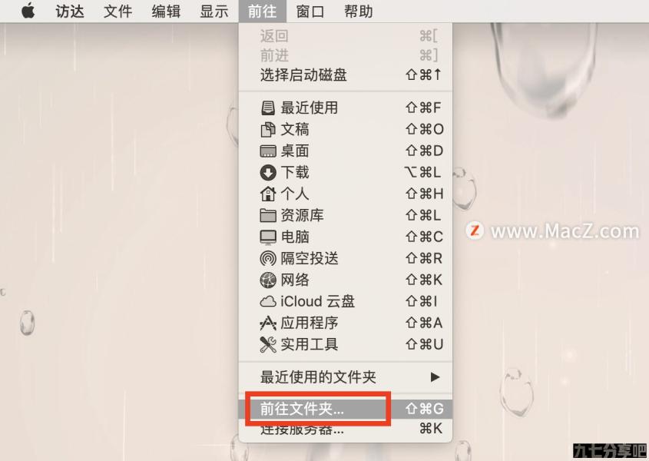Open the 帮助 help menu
Screen dimensions: 649x461
coord(359,12)
